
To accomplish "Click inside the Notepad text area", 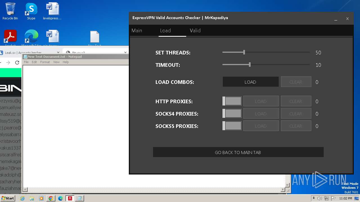I will tap(76, 126).
